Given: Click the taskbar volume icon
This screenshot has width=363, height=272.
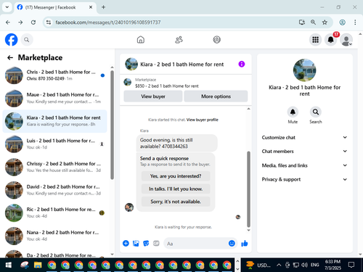Looking at the screenshot, I should pos(305,265).
